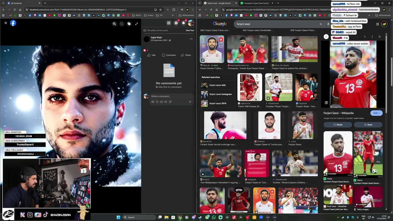
Task: Click the Facebook logo in the photo viewer
Action: [x=13, y=23]
